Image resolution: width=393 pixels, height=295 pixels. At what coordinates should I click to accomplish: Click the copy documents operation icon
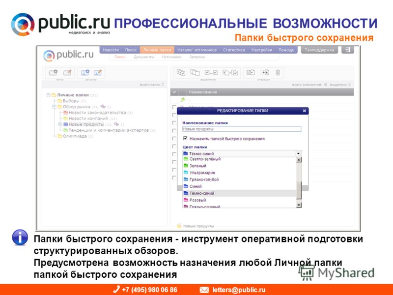tap(251, 72)
